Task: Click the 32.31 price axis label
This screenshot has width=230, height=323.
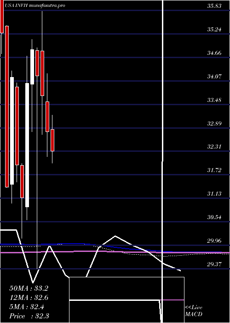Action: (214, 147)
